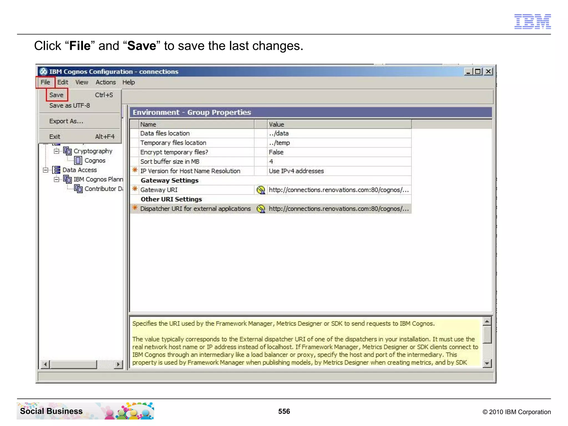Select the Data Access tree item
This screenshot has width=568, height=426.
(80, 170)
